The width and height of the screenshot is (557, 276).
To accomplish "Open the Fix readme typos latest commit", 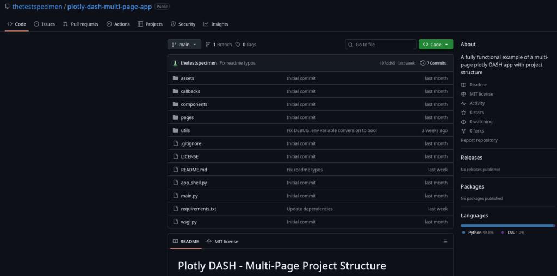I will pyautogui.click(x=237, y=63).
